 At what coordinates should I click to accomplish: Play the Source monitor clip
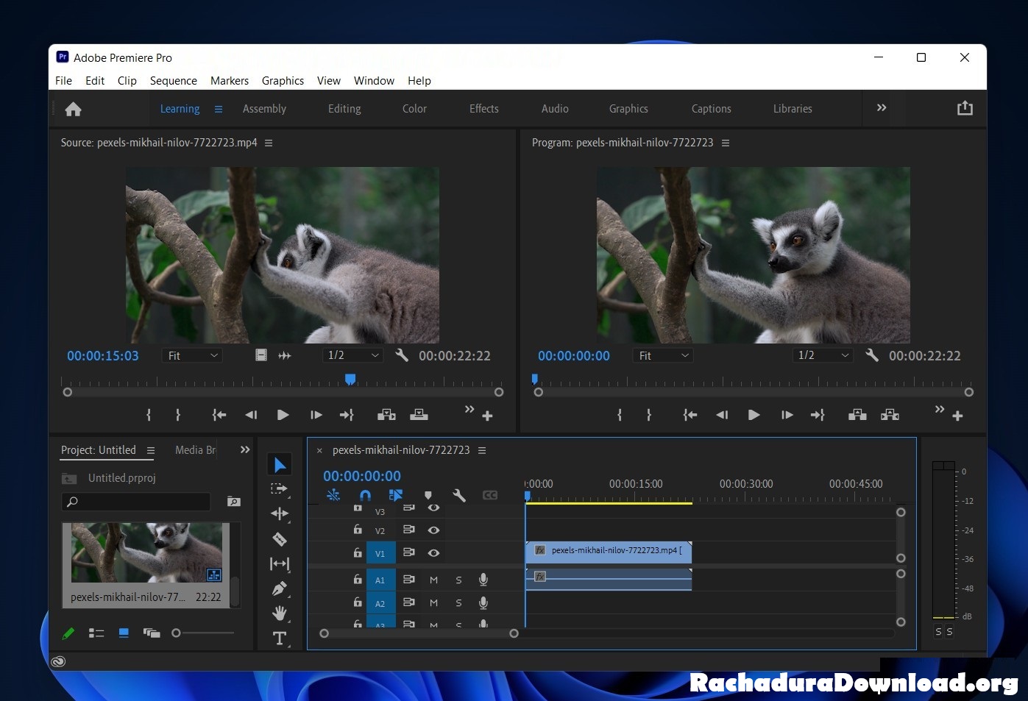[283, 415]
